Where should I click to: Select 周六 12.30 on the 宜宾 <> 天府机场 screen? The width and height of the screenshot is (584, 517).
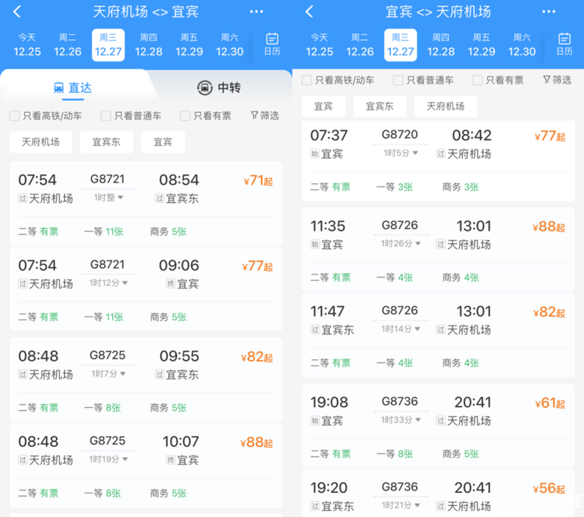coord(522,45)
